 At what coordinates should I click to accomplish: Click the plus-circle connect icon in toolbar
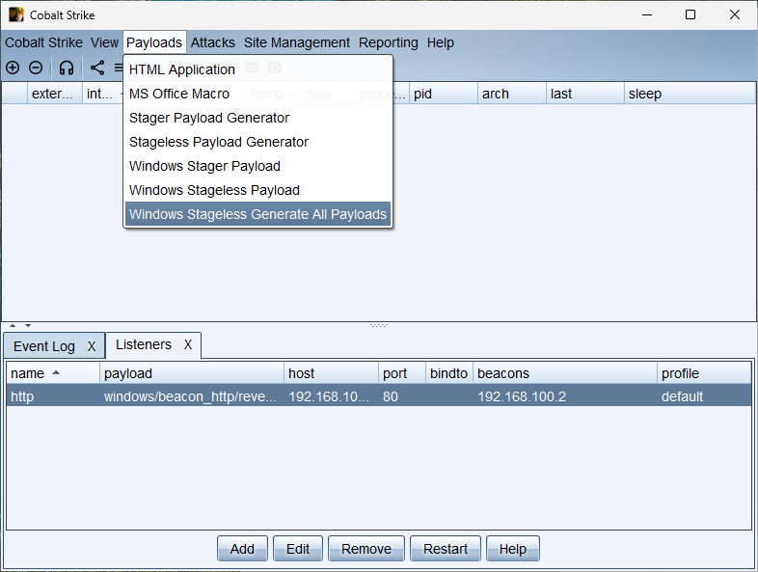tap(13, 68)
